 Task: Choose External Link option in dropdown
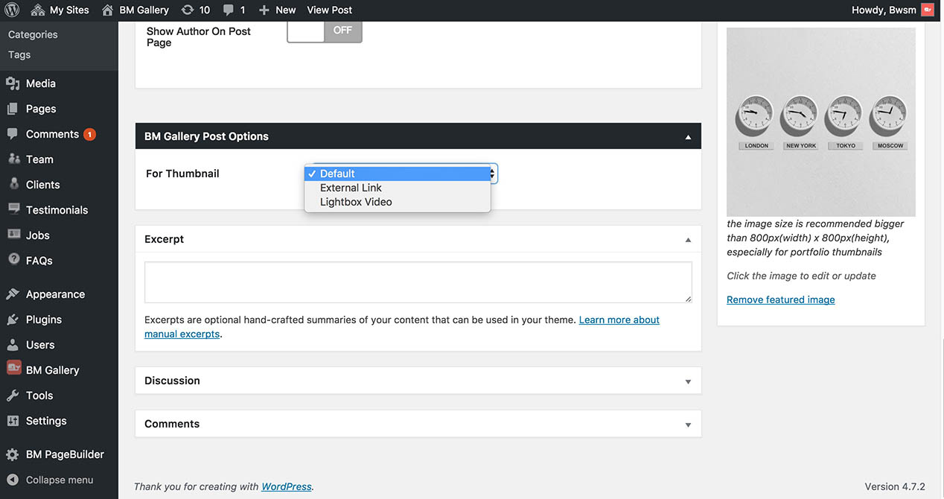(x=351, y=188)
